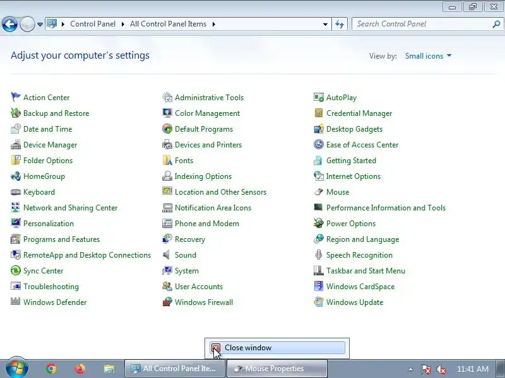Open the Default Programs icon

(167, 129)
